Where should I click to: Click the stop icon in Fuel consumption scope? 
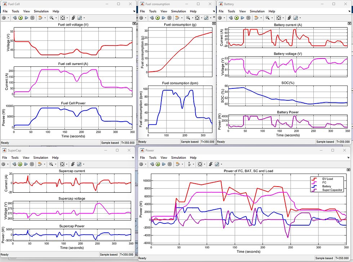[169, 18]
